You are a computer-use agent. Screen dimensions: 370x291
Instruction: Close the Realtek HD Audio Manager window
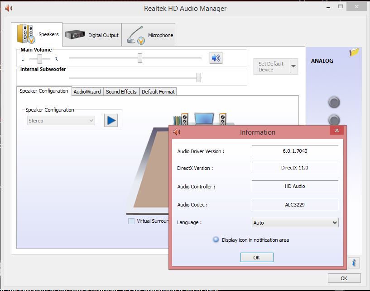tap(357, 7)
